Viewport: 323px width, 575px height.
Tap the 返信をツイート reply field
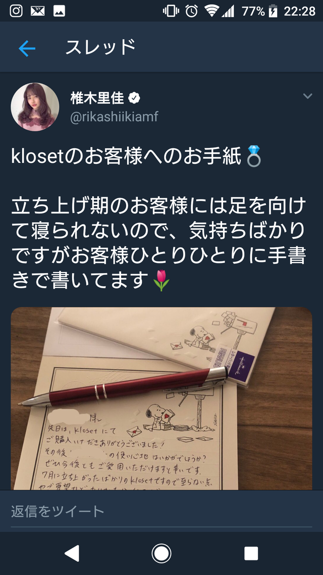click(161, 511)
